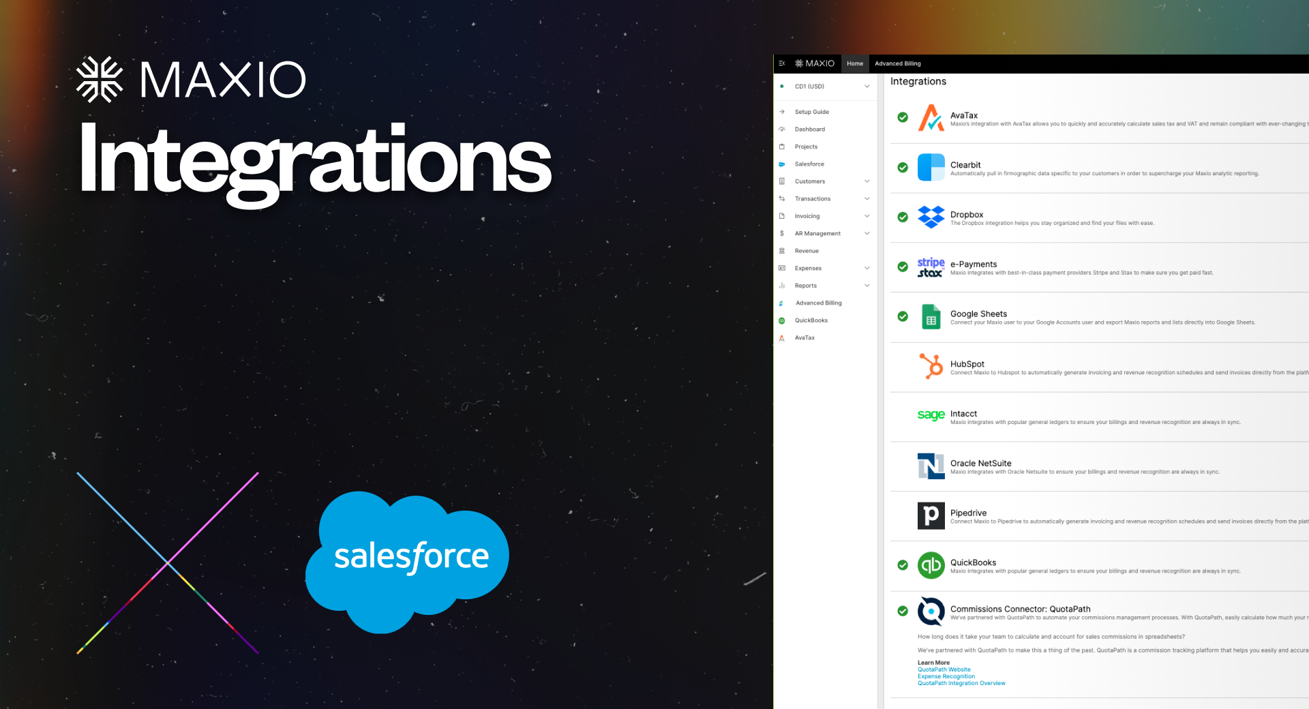
Task: Open Setup Guide in sidebar
Action: pos(811,112)
